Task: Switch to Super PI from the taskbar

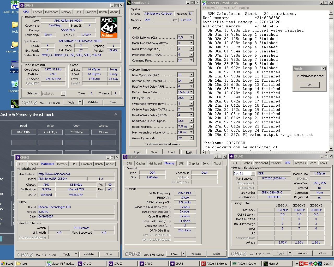Action: click(x=61, y=264)
